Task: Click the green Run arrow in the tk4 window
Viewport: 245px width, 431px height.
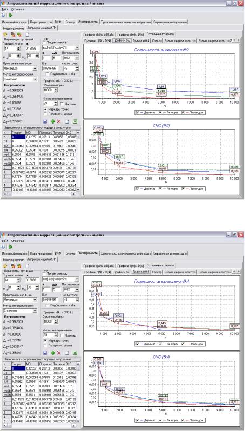Action: [x=11, y=247]
